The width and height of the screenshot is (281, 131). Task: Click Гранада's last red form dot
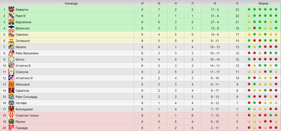pos(276,128)
